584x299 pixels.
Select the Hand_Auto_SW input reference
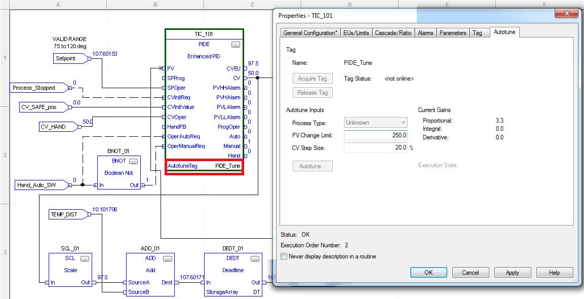43,185
